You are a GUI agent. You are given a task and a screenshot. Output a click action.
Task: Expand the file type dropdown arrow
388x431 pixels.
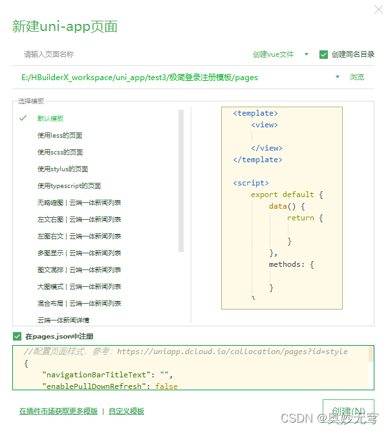point(307,54)
